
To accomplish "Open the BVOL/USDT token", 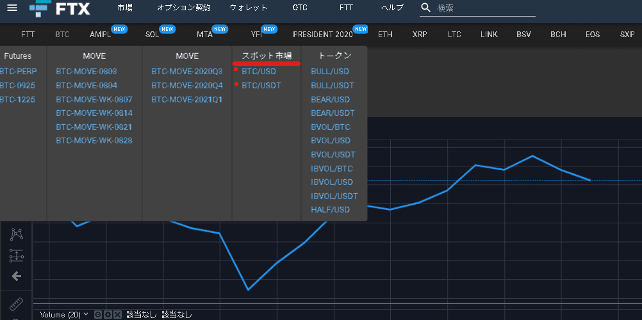I will click(x=333, y=154).
